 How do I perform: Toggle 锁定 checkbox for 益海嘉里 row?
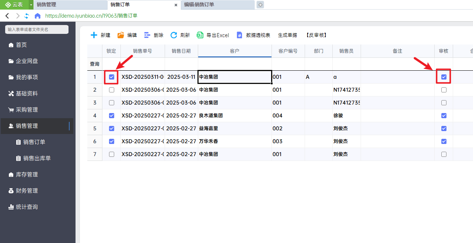112,128
